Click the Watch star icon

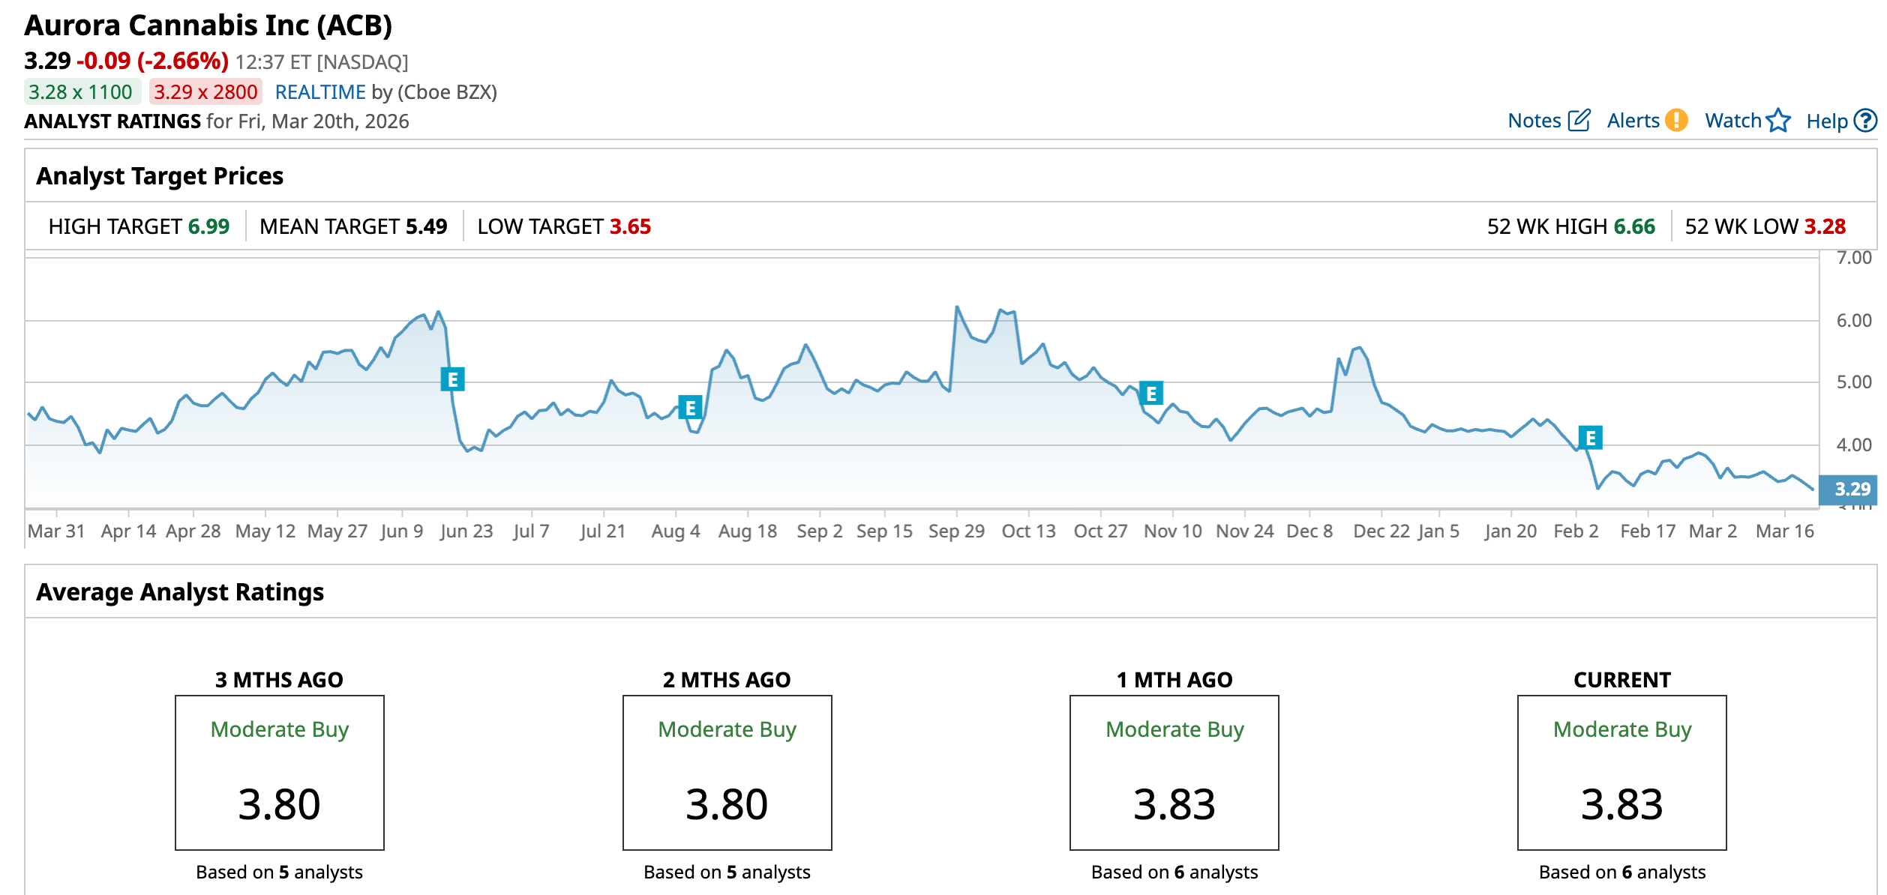point(1778,121)
